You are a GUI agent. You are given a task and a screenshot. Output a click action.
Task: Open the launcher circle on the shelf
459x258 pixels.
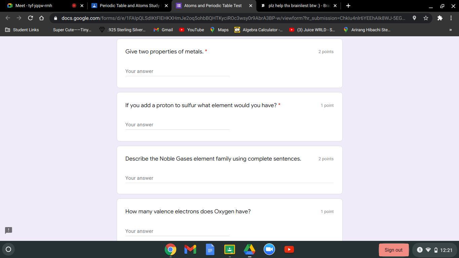(x=8, y=249)
